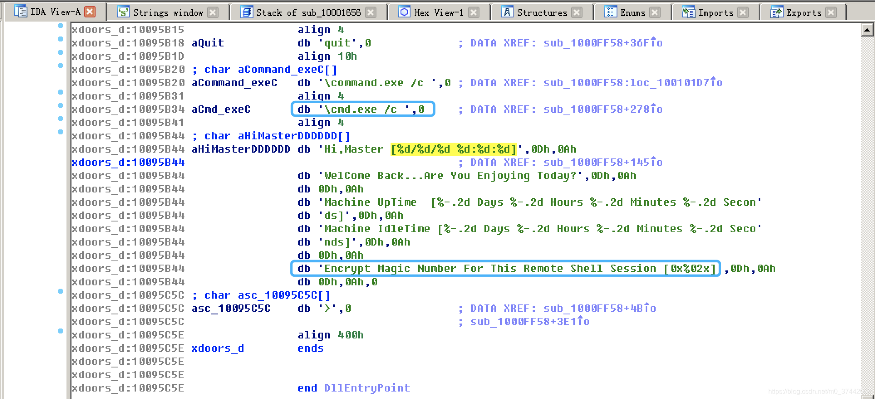Follow xref sub_1000FF58+145
Screen dimensions: 875x399
(603, 162)
